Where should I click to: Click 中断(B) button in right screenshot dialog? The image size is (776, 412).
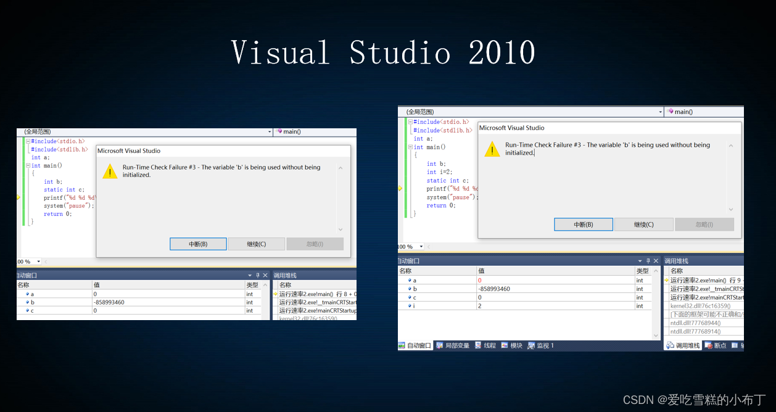[x=584, y=225]
